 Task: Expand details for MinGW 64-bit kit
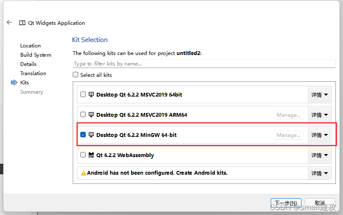[320, 135]
